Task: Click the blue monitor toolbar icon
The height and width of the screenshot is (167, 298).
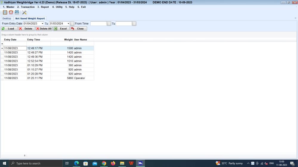Action: [x=17, y=12]
